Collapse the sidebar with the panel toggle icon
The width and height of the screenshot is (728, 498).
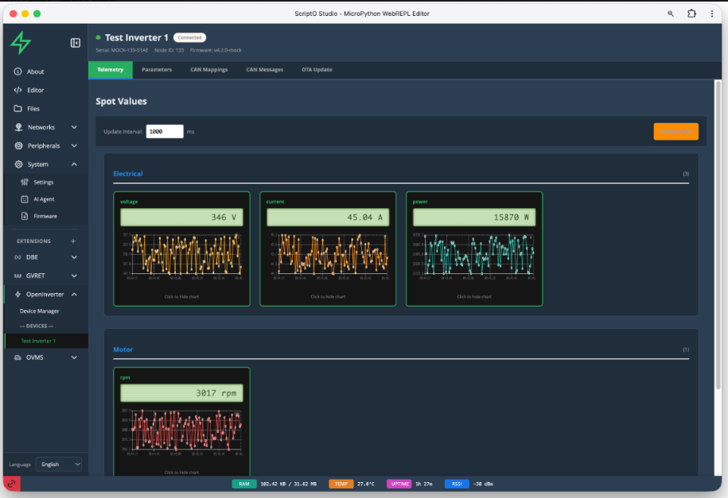(x=76, y=43)
